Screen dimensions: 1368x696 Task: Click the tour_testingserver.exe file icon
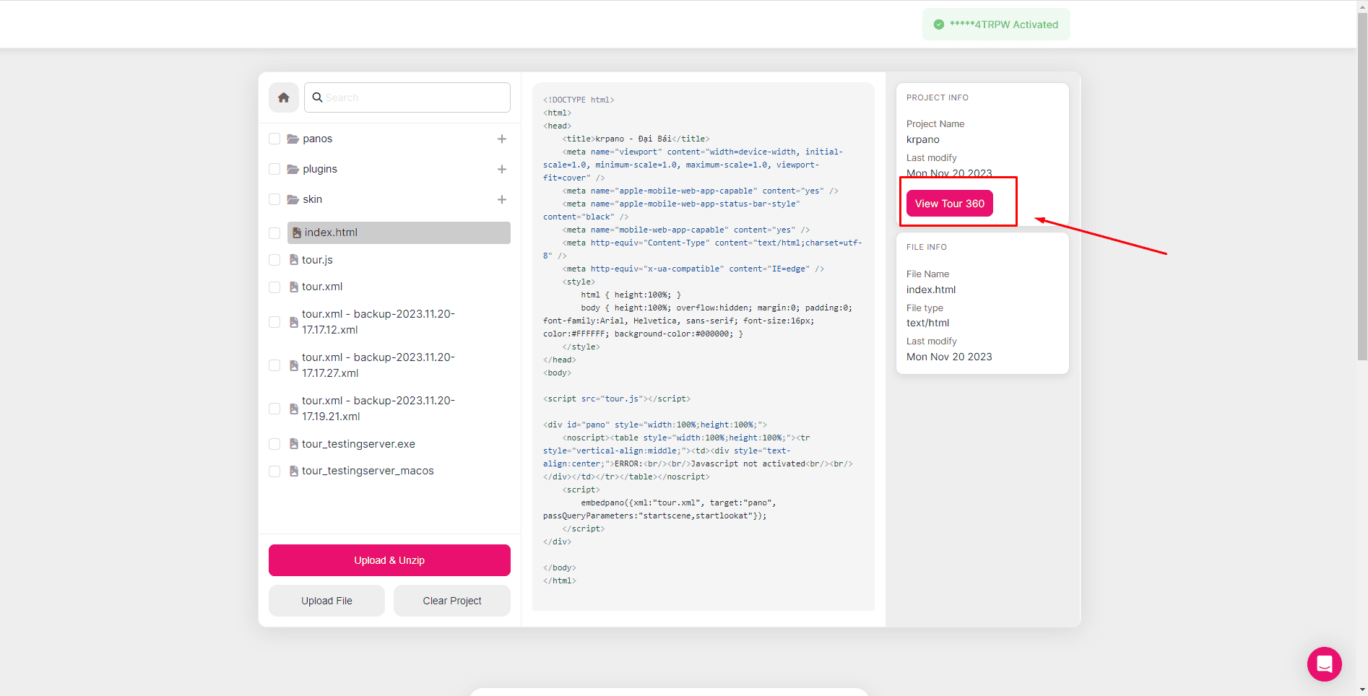point(294,444)
